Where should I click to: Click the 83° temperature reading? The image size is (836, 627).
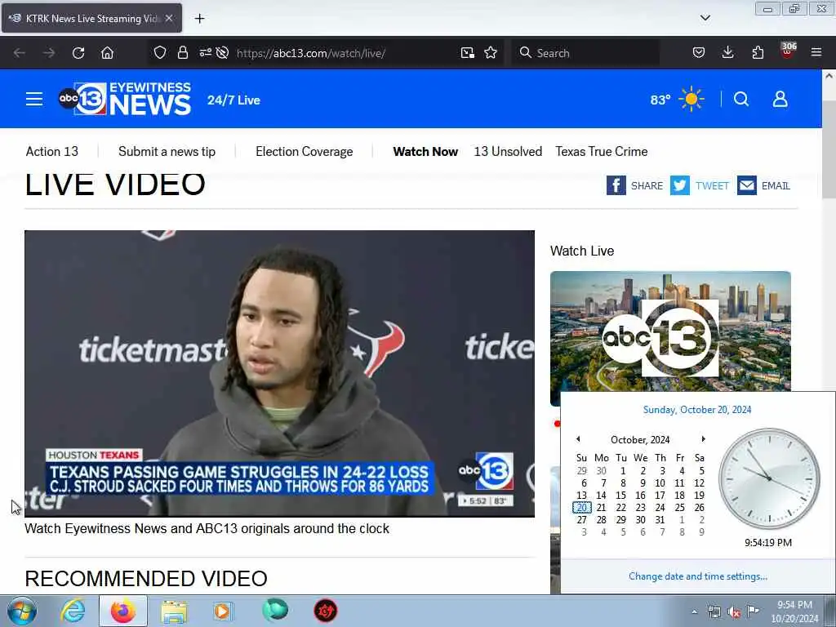pyautogui.click(x=660, y=100)
